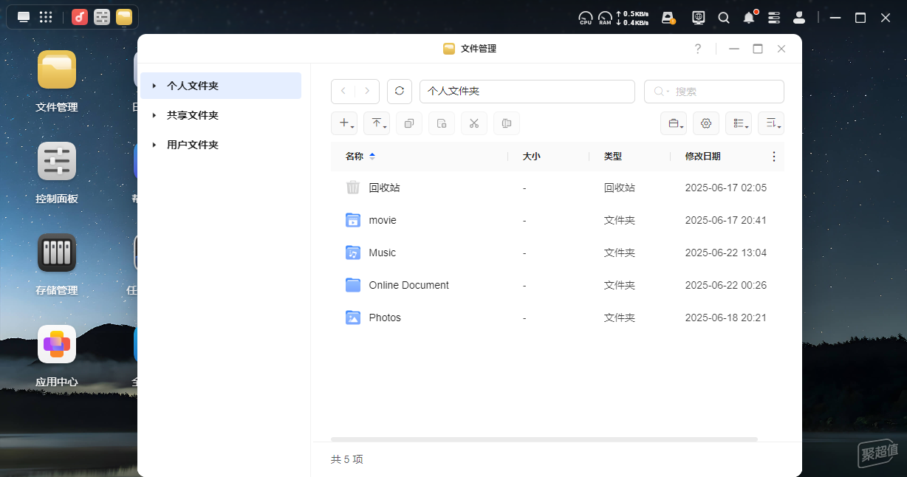Open the music app icon in taskbar
Screen dimensions: 907x477
pyautogui.click(x=80, y=17)
